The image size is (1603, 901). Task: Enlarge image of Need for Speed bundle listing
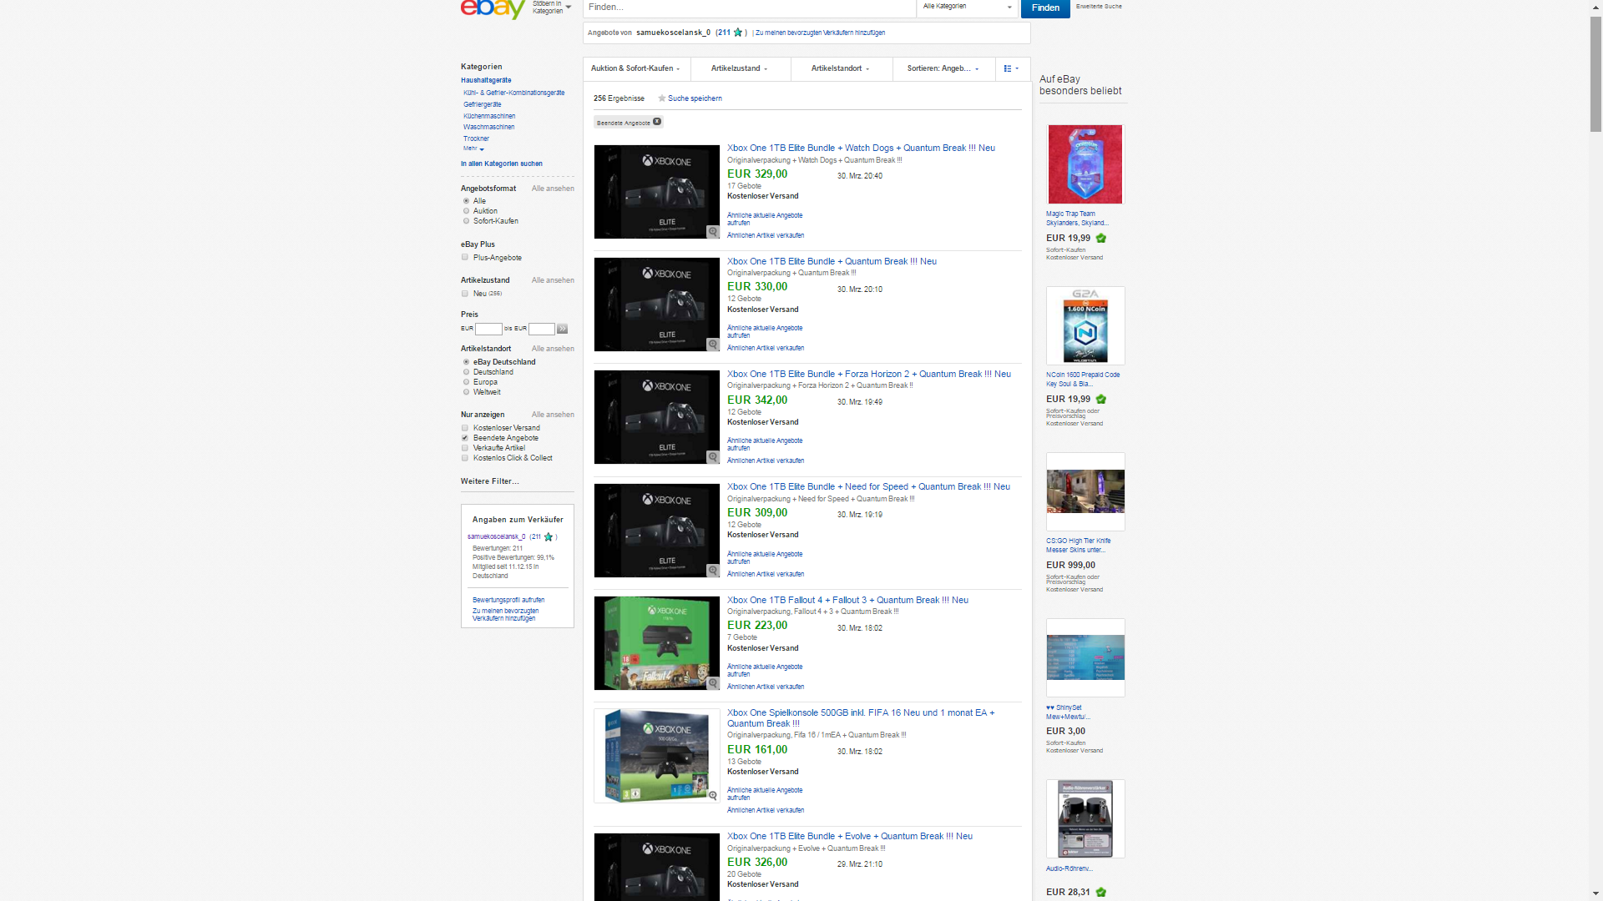[713, 571]
